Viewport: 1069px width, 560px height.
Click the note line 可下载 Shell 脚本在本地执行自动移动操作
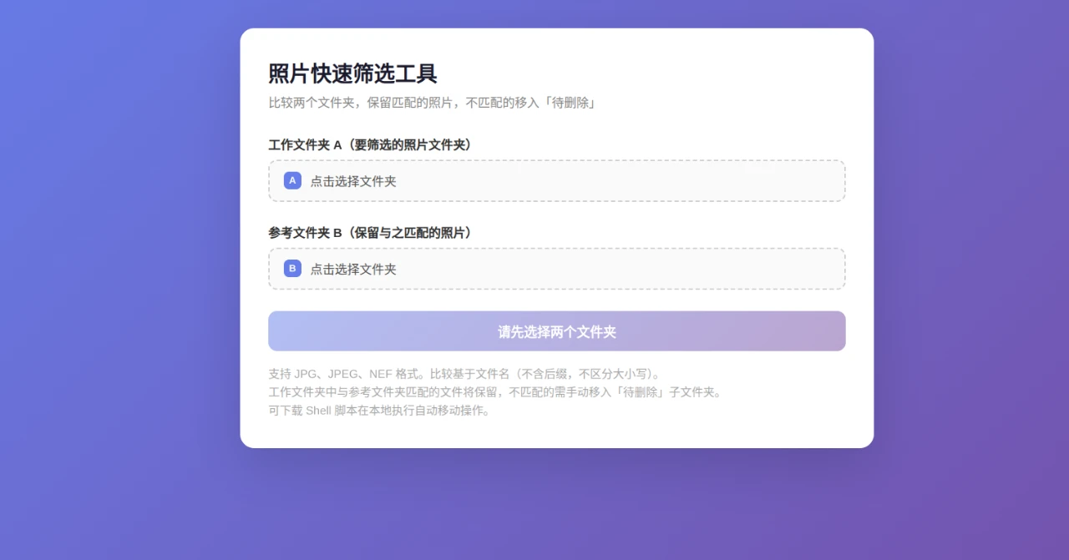[x=381, y=411]
